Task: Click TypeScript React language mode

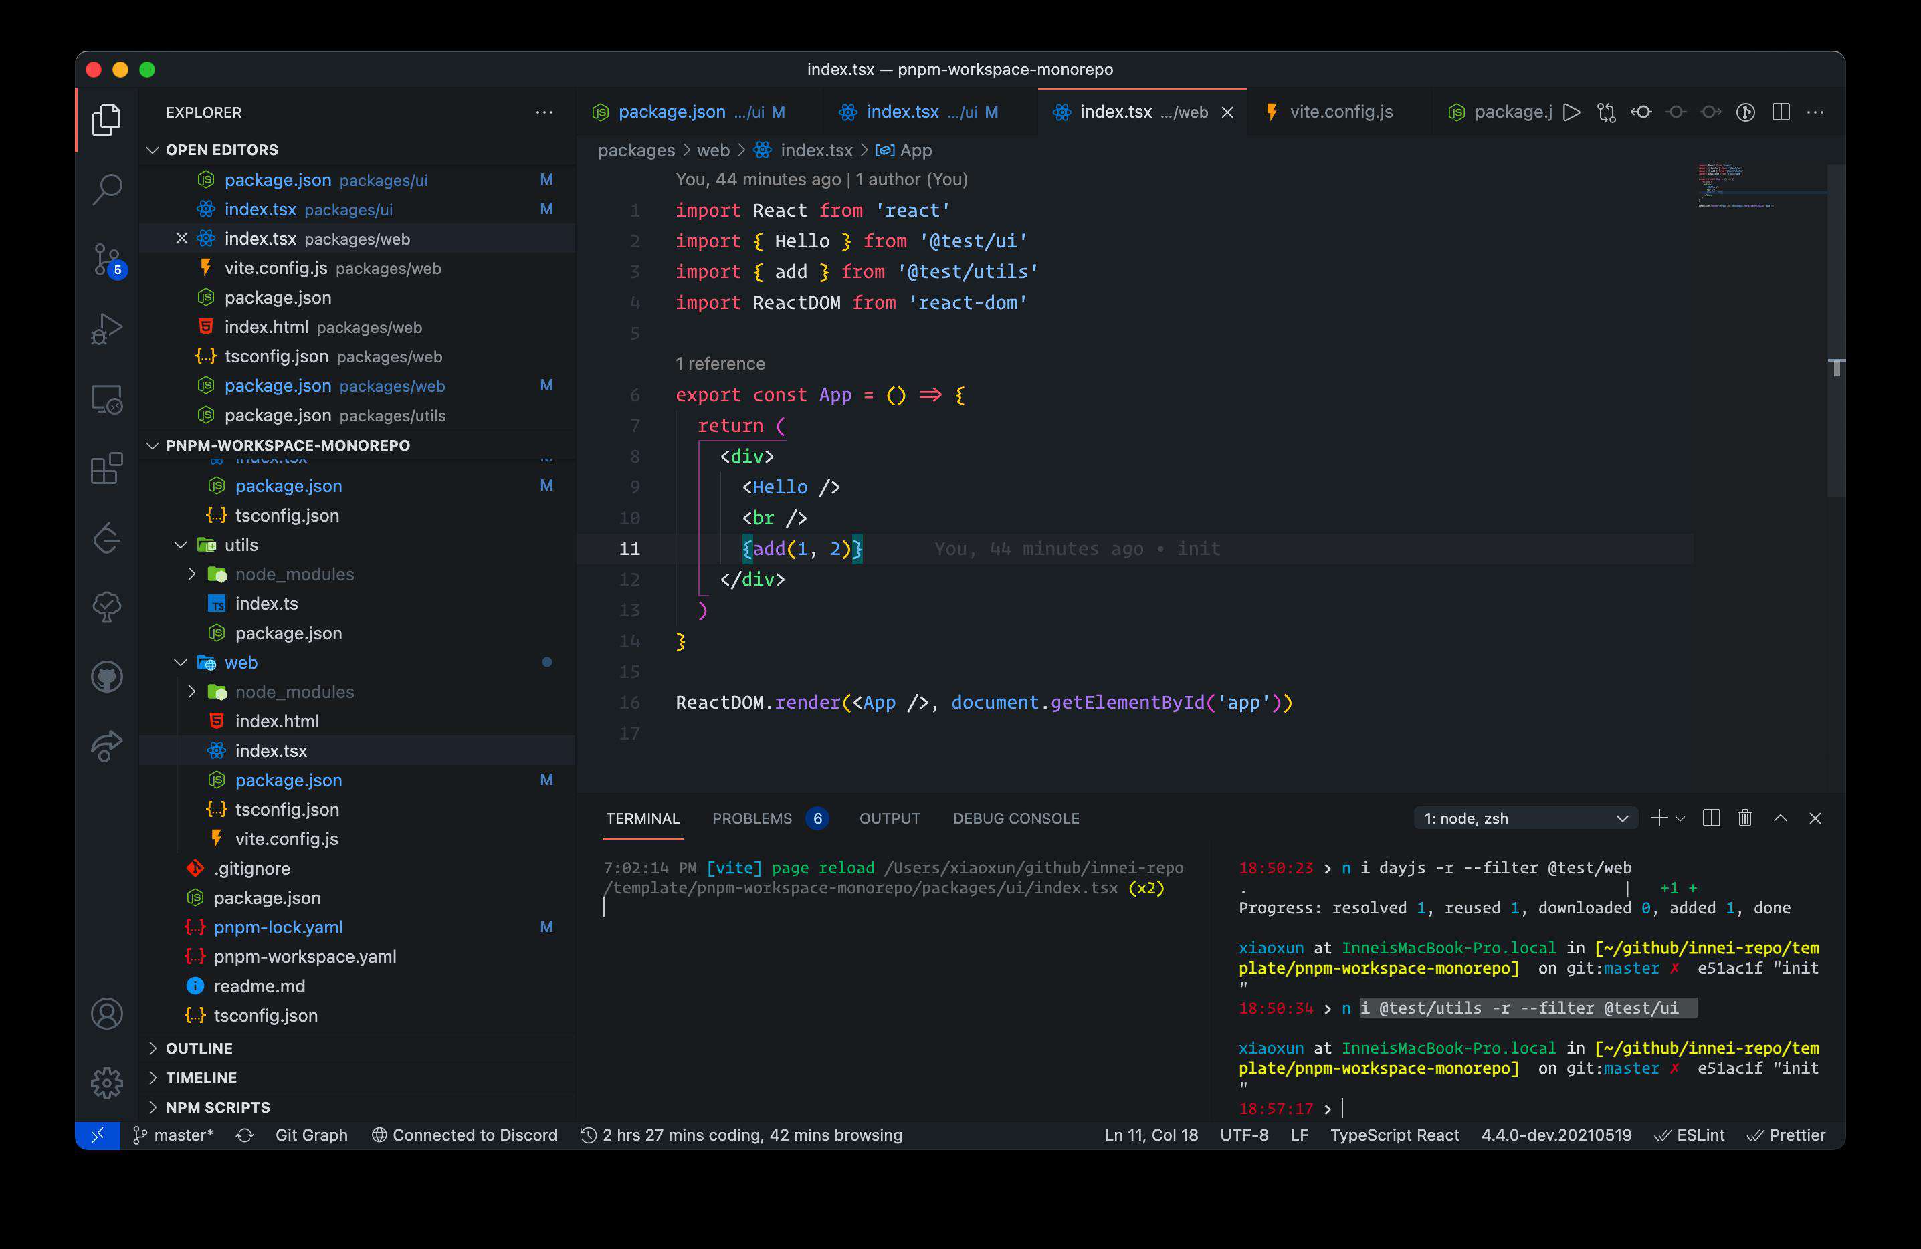Action: click(x=1394, y=1135)
